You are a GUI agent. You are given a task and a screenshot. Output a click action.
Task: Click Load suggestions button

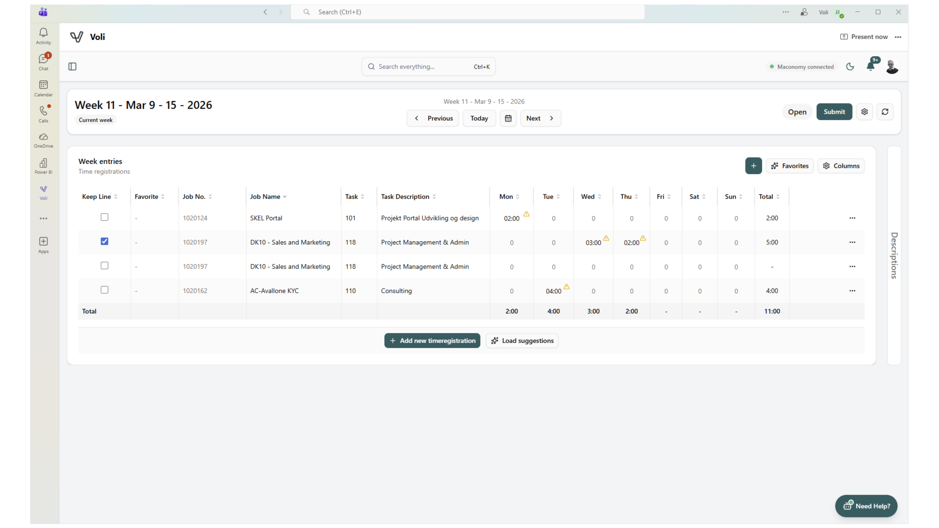click(522, 341)
